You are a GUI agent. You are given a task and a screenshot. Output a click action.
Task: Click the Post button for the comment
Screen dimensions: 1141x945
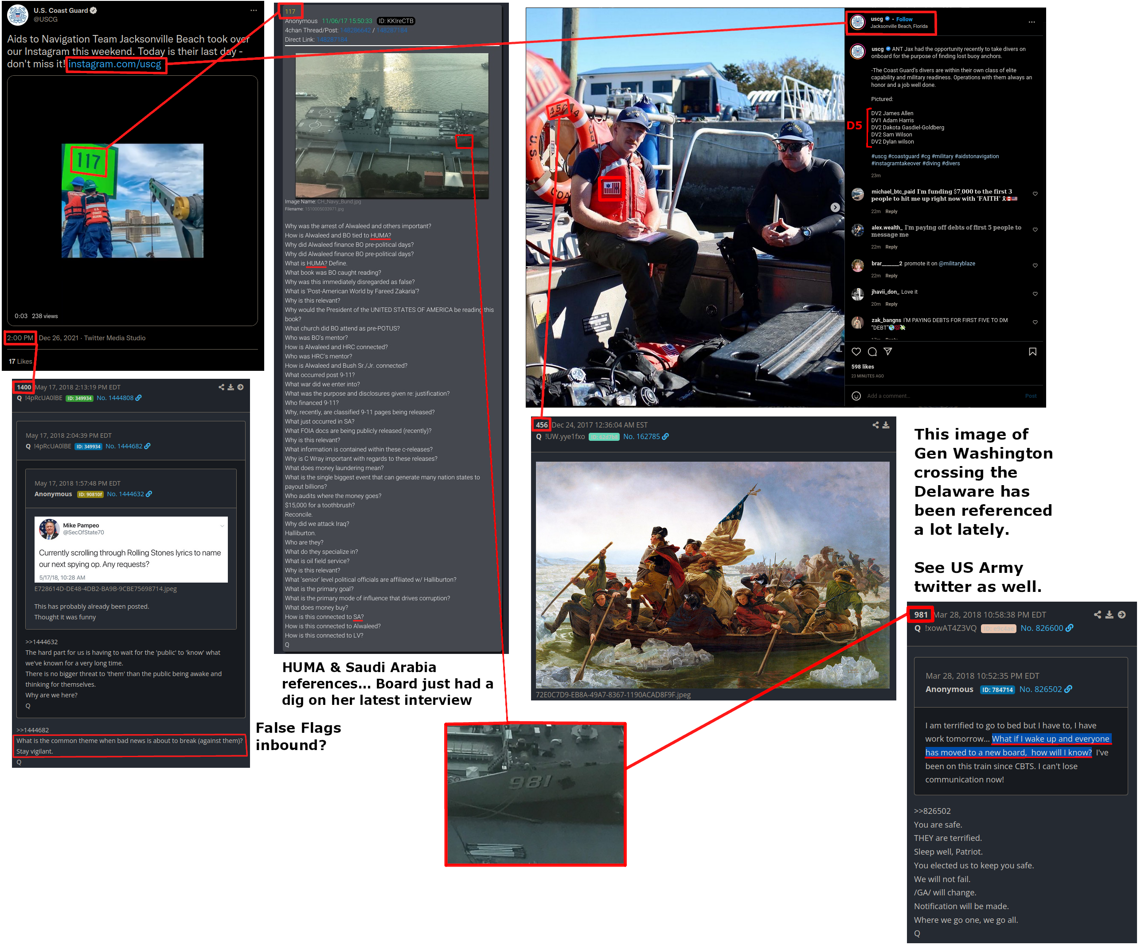[x=1031, y=396]
